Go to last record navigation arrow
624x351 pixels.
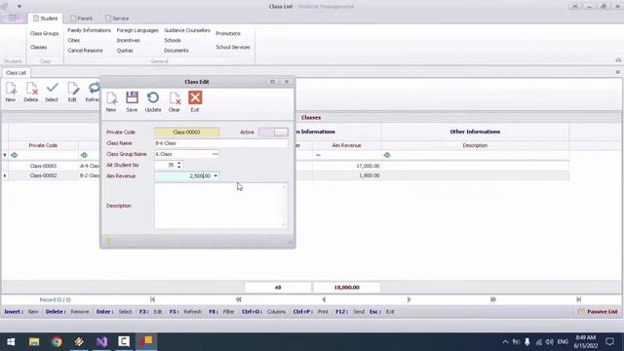578,299
